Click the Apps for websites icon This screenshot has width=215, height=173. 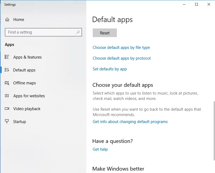tap(7, 96)
